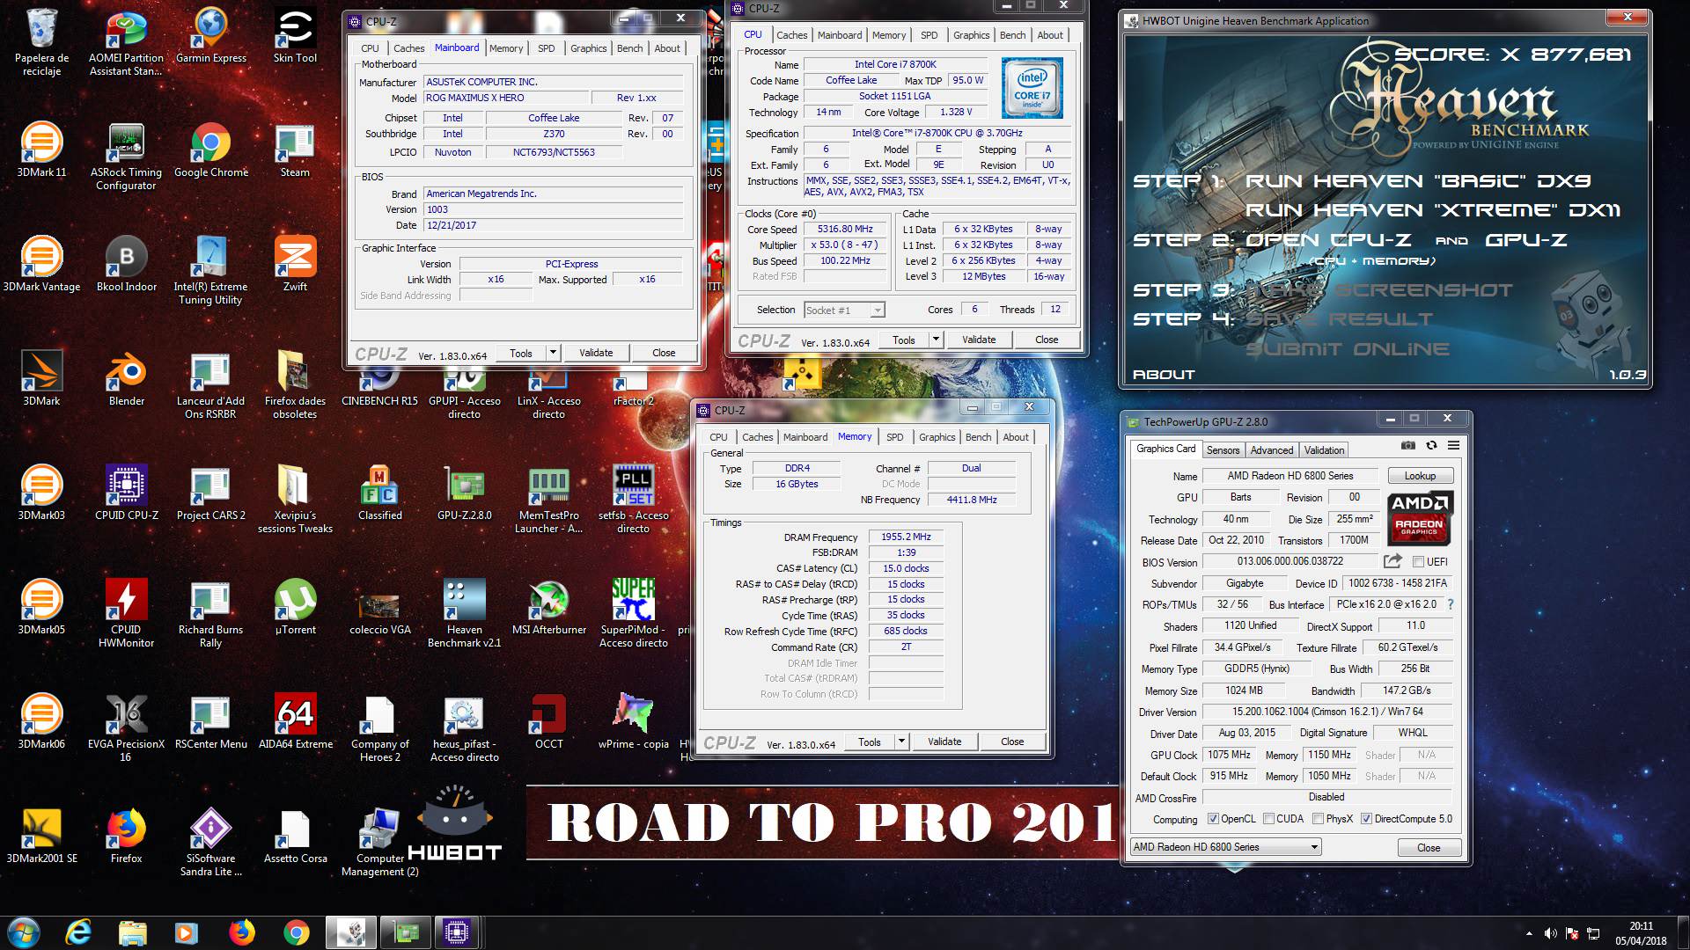The width and height of the screenshot is (1690, 950).
Task: Open Bench tab in CPU tab window
Action: click(1012, 35)
